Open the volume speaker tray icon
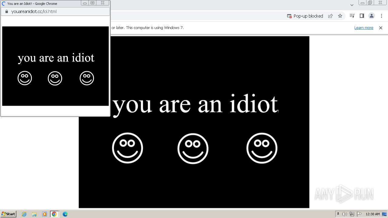The height and width of the screenshot is (218, 388). 345,214
